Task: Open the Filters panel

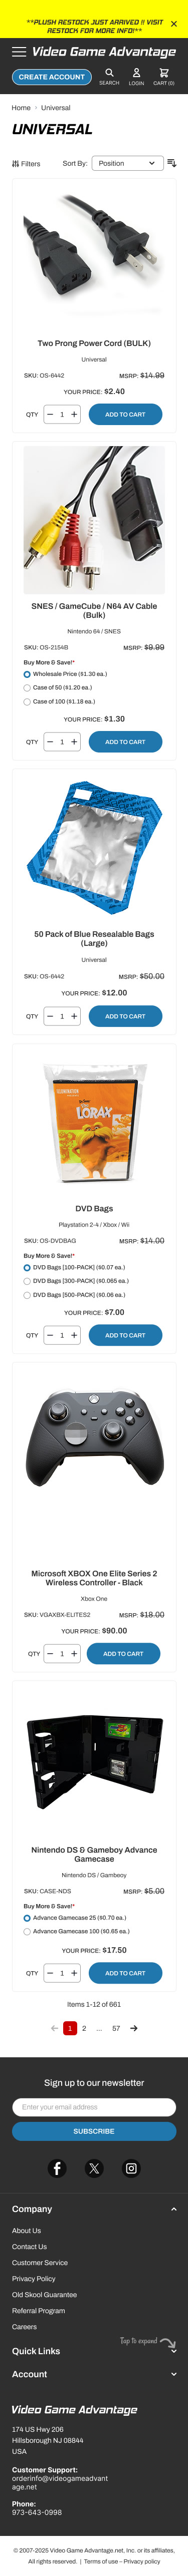Action: point(26,163)
